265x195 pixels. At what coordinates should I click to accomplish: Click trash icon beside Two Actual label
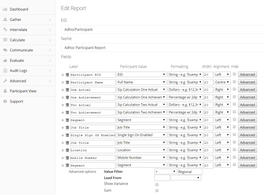coord(67,105)
